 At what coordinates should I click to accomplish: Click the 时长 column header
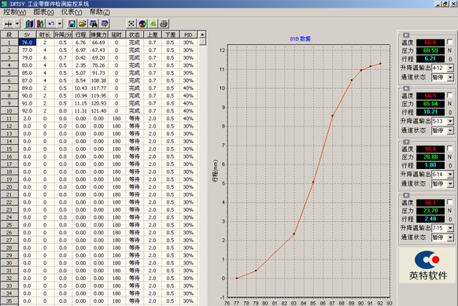click(x=45, y=35)
